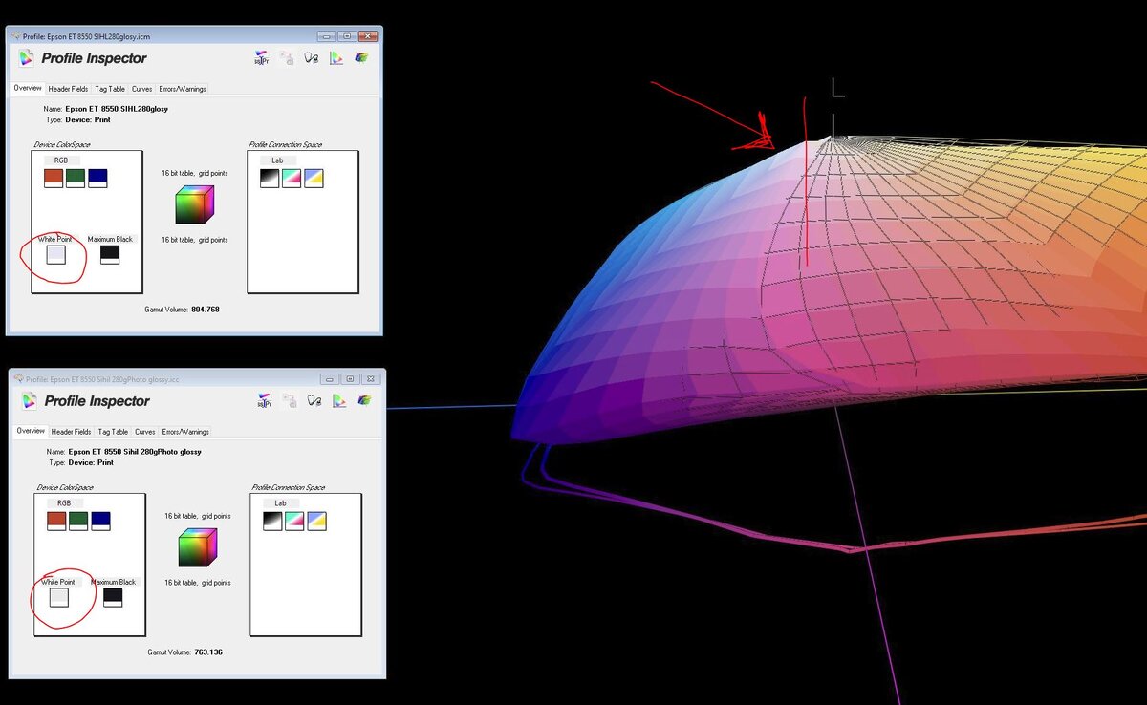This screenshot has height=705, width=1147.
Task: Click the ssPr toolbar icon in the lower window
Action: (x=264, y=401)
